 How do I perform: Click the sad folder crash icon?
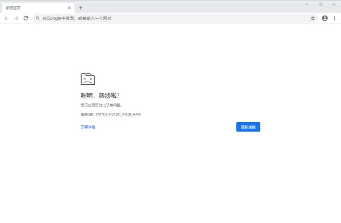tap(88, 79)
